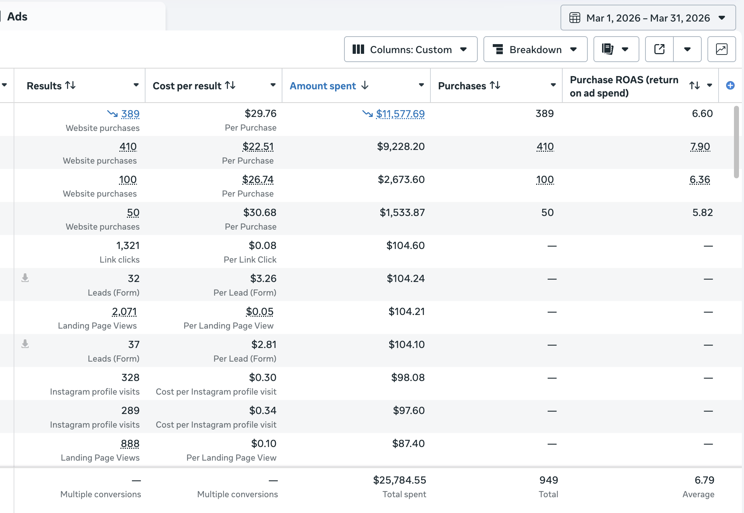Click the $26.74 cost per result
This screenshot has height=513, width=744.
tap(258, 179)
